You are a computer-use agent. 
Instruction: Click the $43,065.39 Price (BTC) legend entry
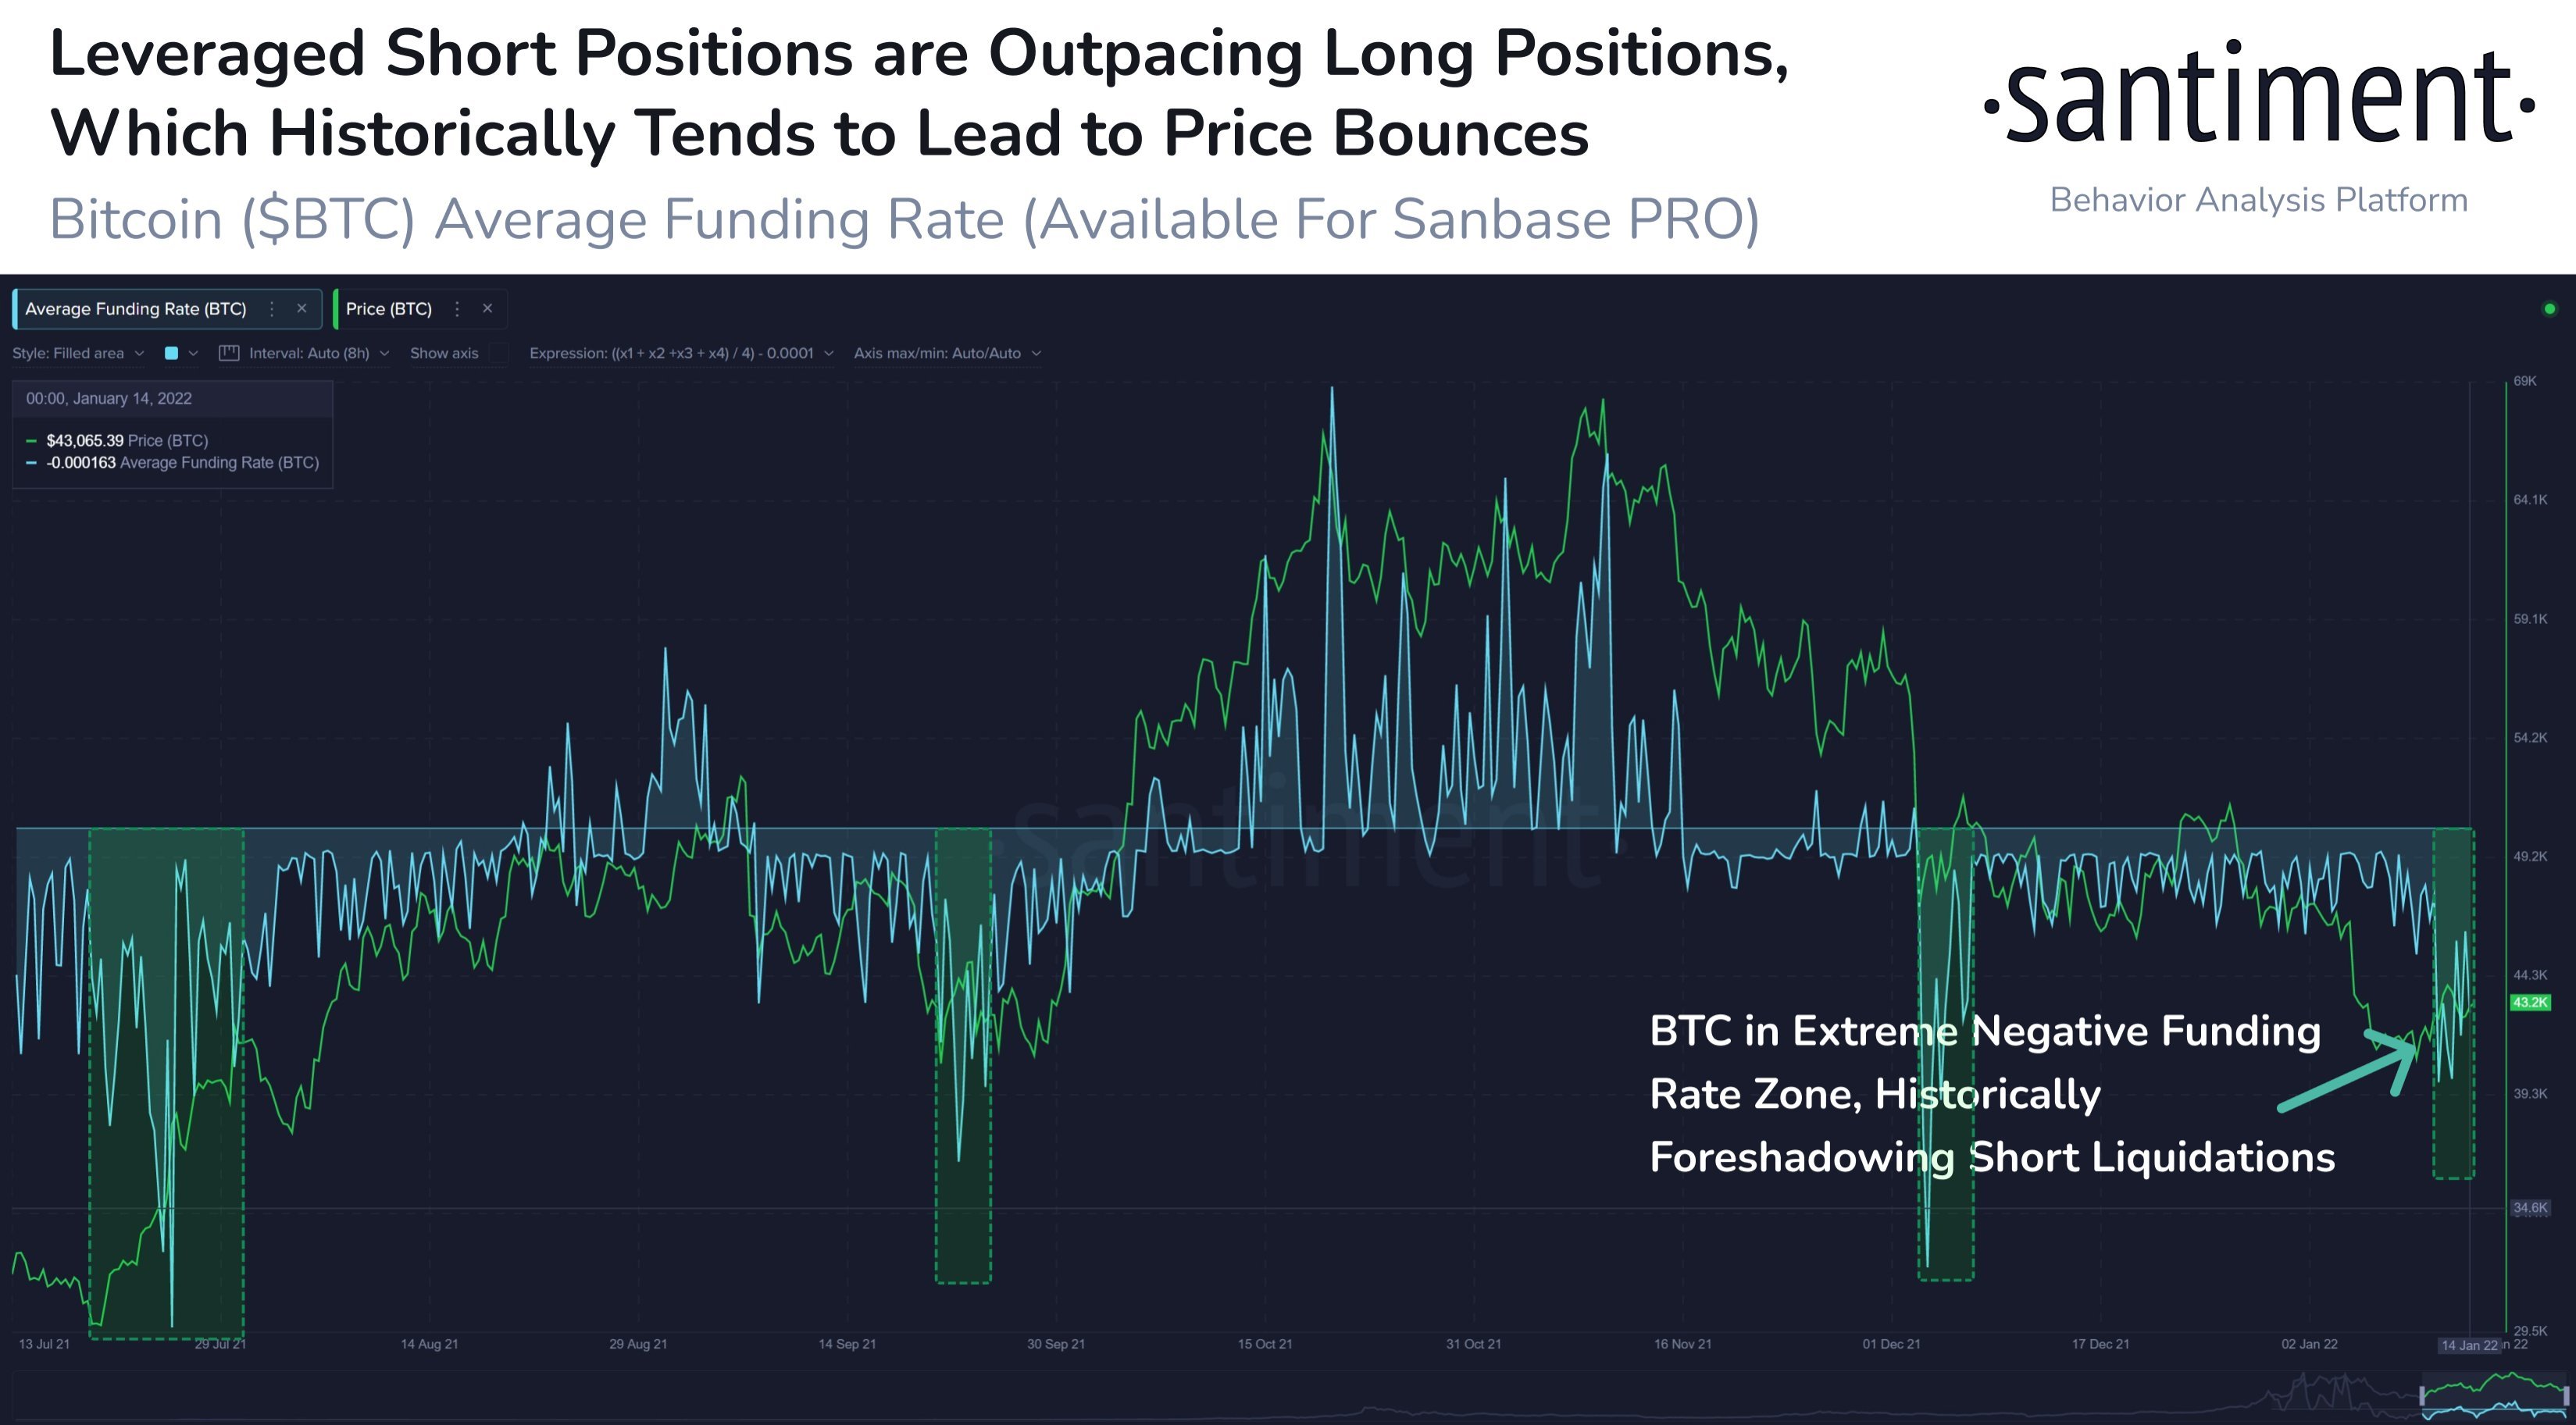click(128, 440)
